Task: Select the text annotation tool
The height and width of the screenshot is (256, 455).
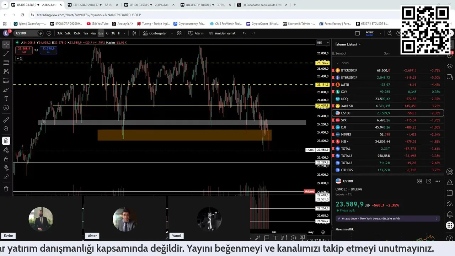Action: 6,98
